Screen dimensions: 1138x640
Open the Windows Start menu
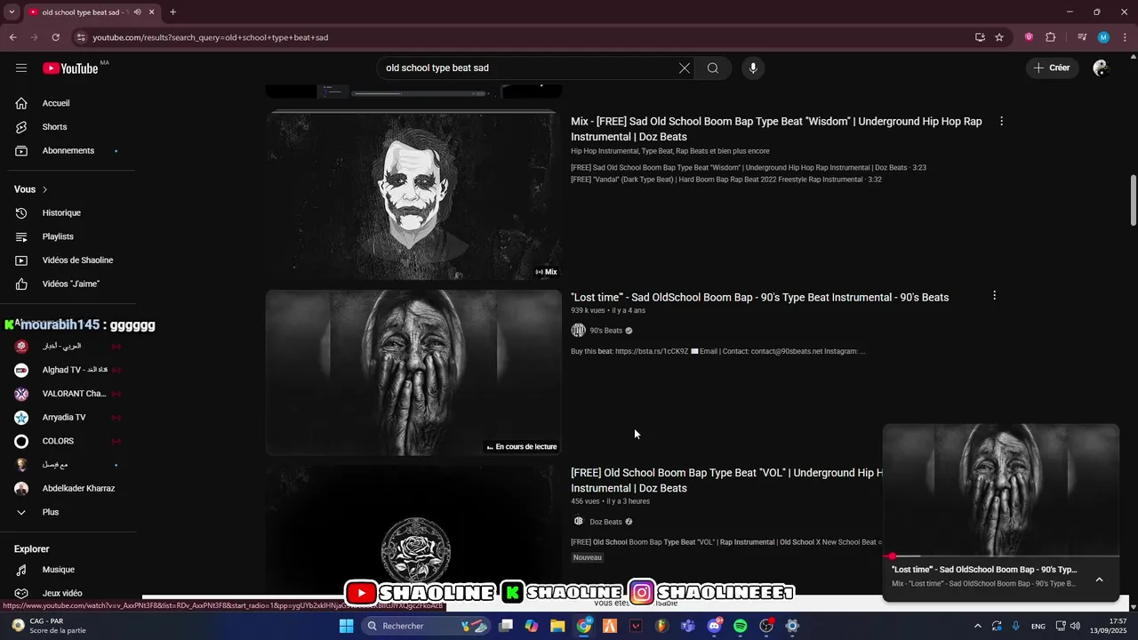coord(347,626)
